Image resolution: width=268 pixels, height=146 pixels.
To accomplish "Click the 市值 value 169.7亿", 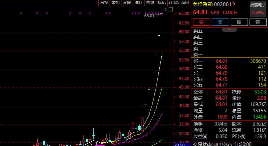I will [x=258, y=104].
